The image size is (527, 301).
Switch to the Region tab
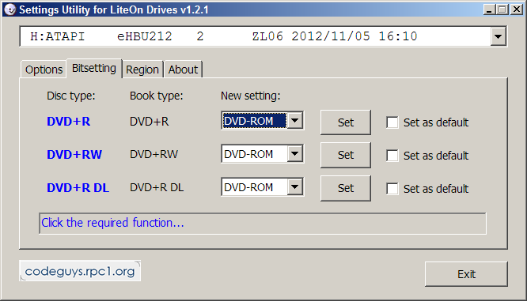click(142, 70)
